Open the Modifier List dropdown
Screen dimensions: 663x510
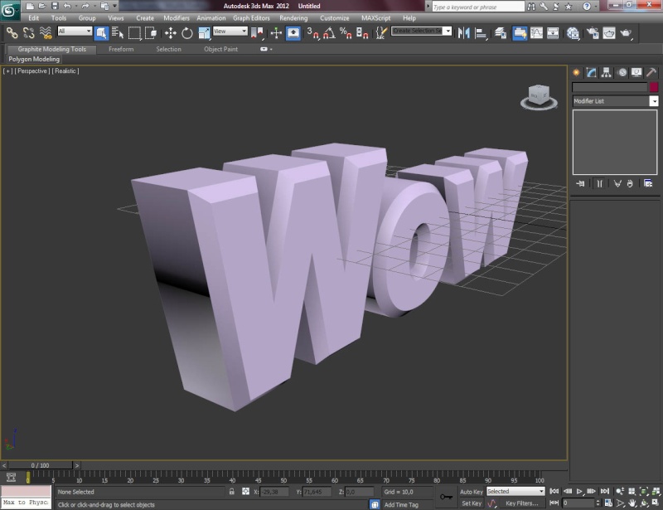616,101
